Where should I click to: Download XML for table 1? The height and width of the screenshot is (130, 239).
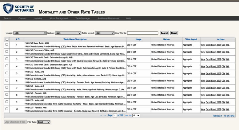tap(227, 45)
